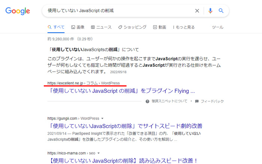Switch to the 画像 tab
Screen dimensions: 262x164
tap(78, 27)
